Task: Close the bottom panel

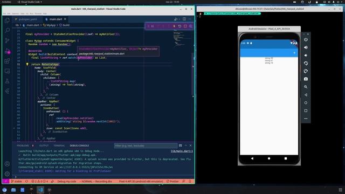Action: (x=190, y=145)
